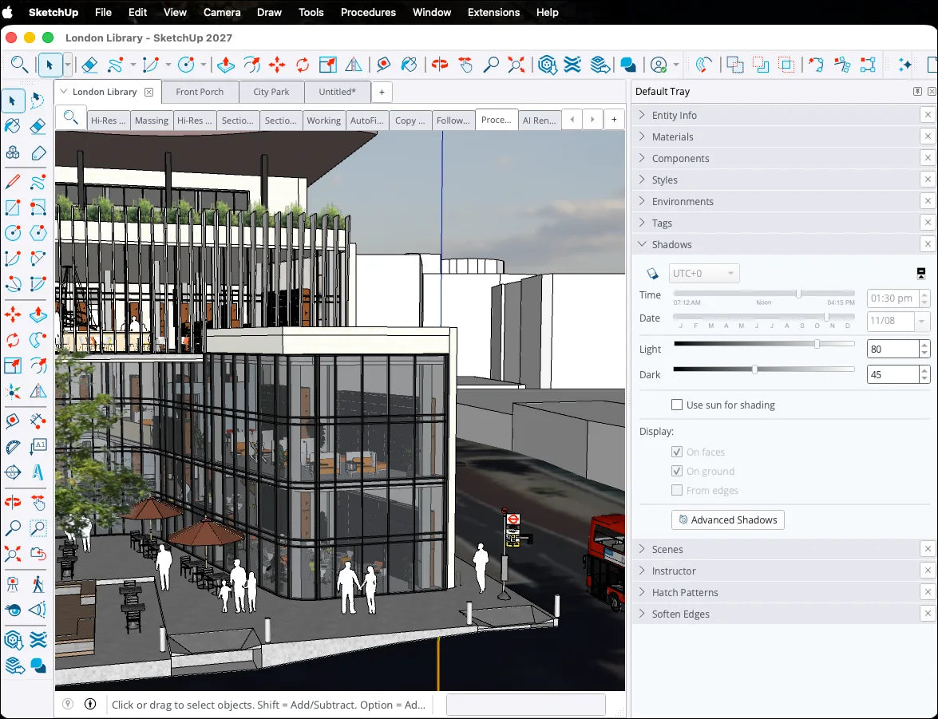The image size is (938, 719).
Task: Select the Massing scene tab
Action: click(152, 120)
